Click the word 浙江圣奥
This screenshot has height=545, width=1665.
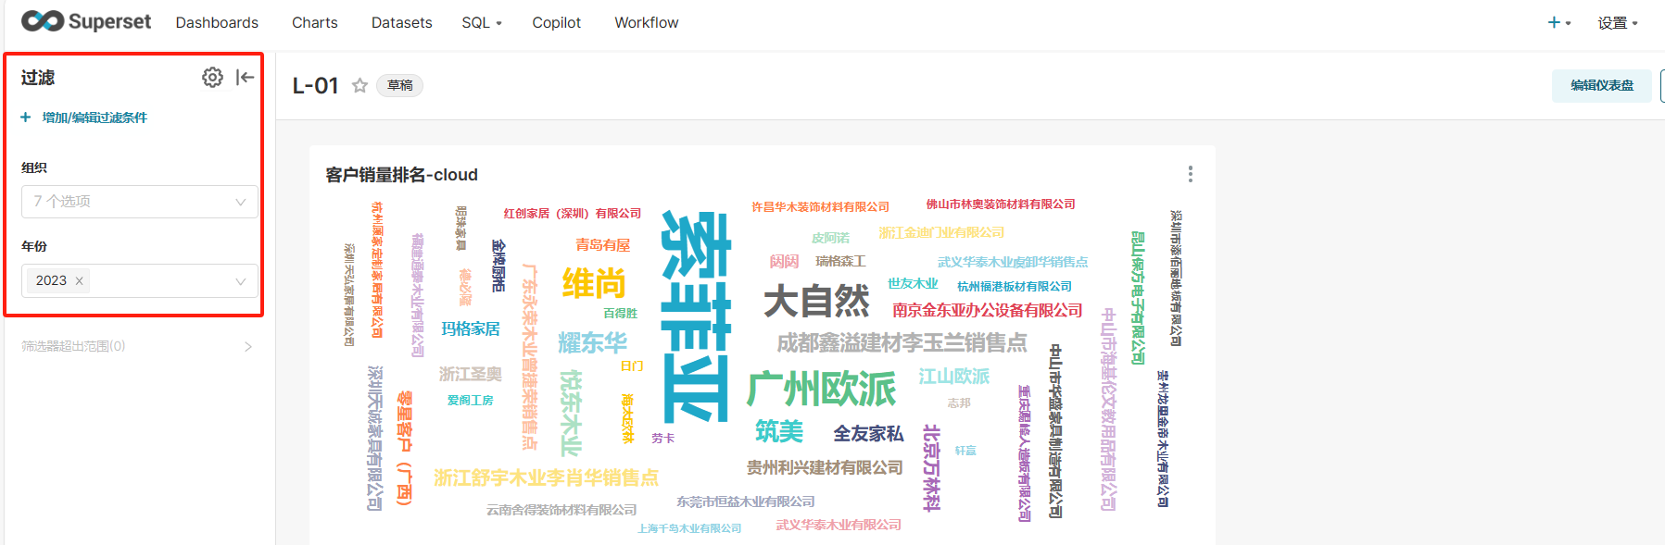[471, 374]
